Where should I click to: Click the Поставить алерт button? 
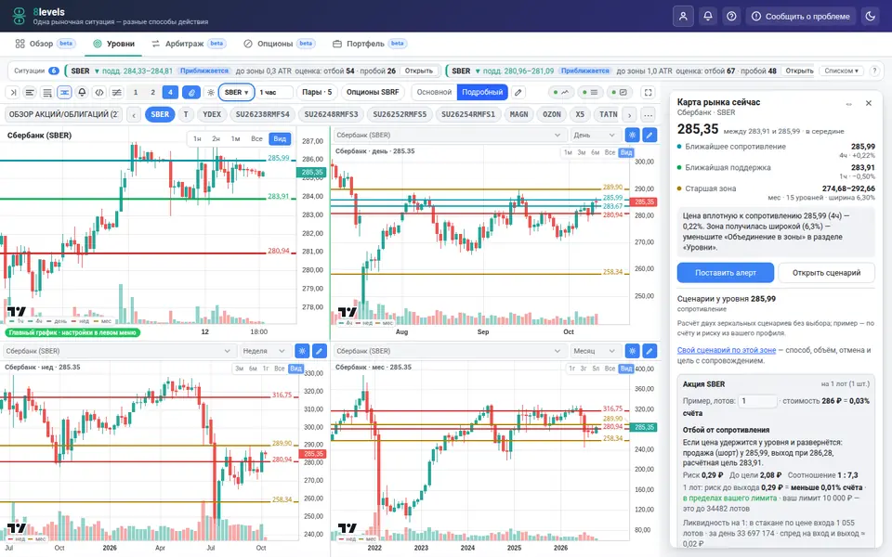coord(726,272)
